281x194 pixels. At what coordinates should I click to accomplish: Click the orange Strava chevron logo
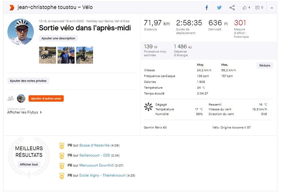12,7
